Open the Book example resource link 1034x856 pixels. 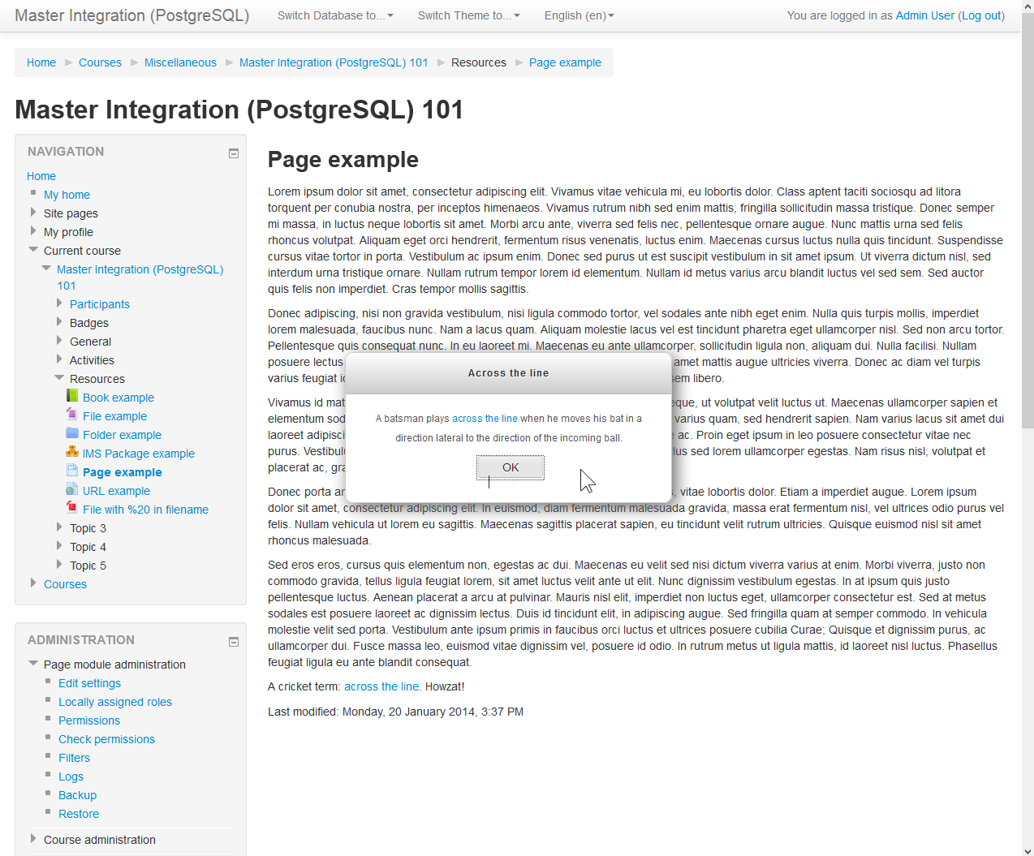[x=118, y=398]
